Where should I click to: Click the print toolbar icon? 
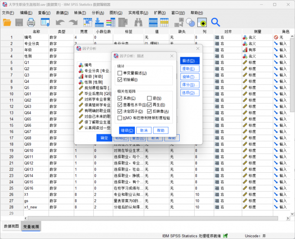pos(31,23)
